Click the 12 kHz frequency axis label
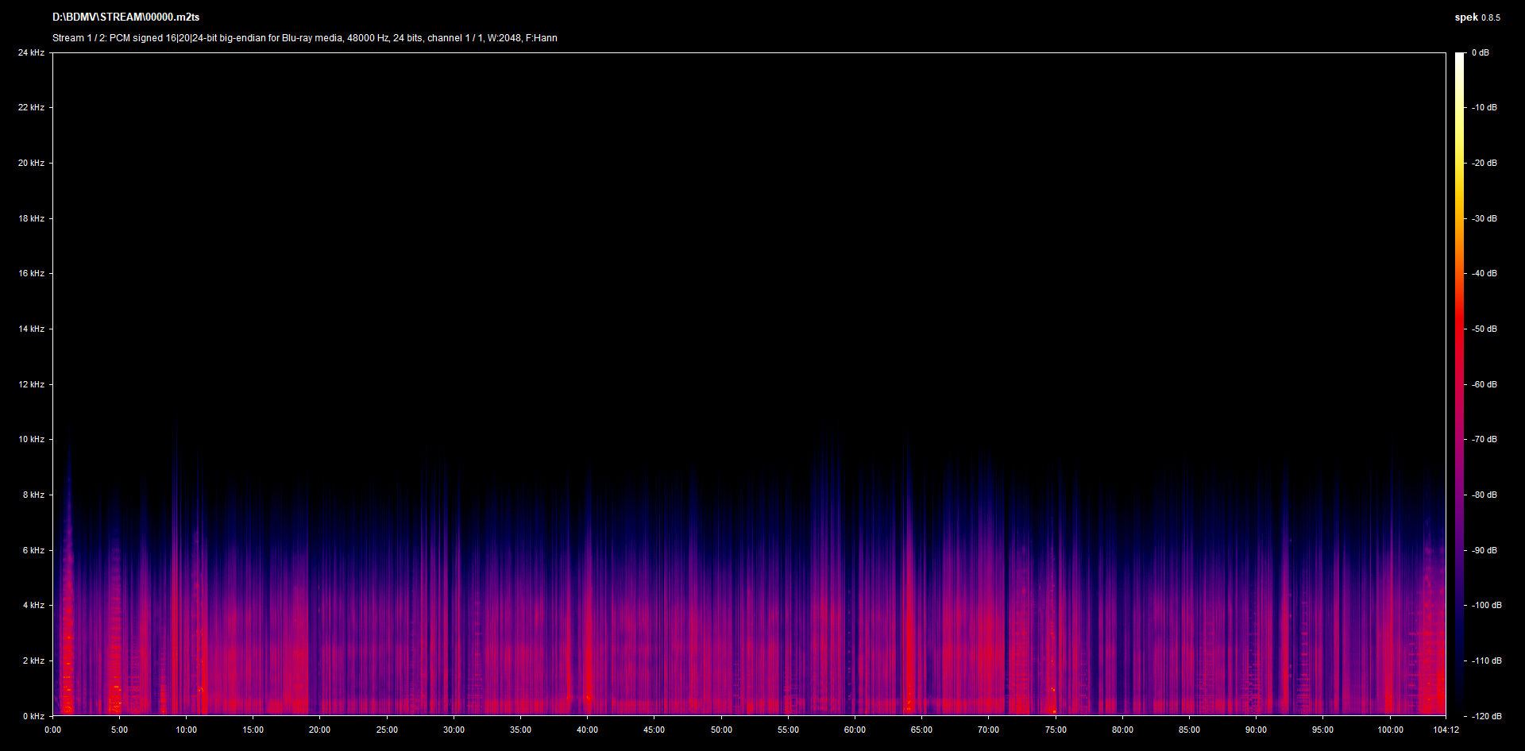The height and width of the screenshot is (751, 1525). (x=31, y=384)
